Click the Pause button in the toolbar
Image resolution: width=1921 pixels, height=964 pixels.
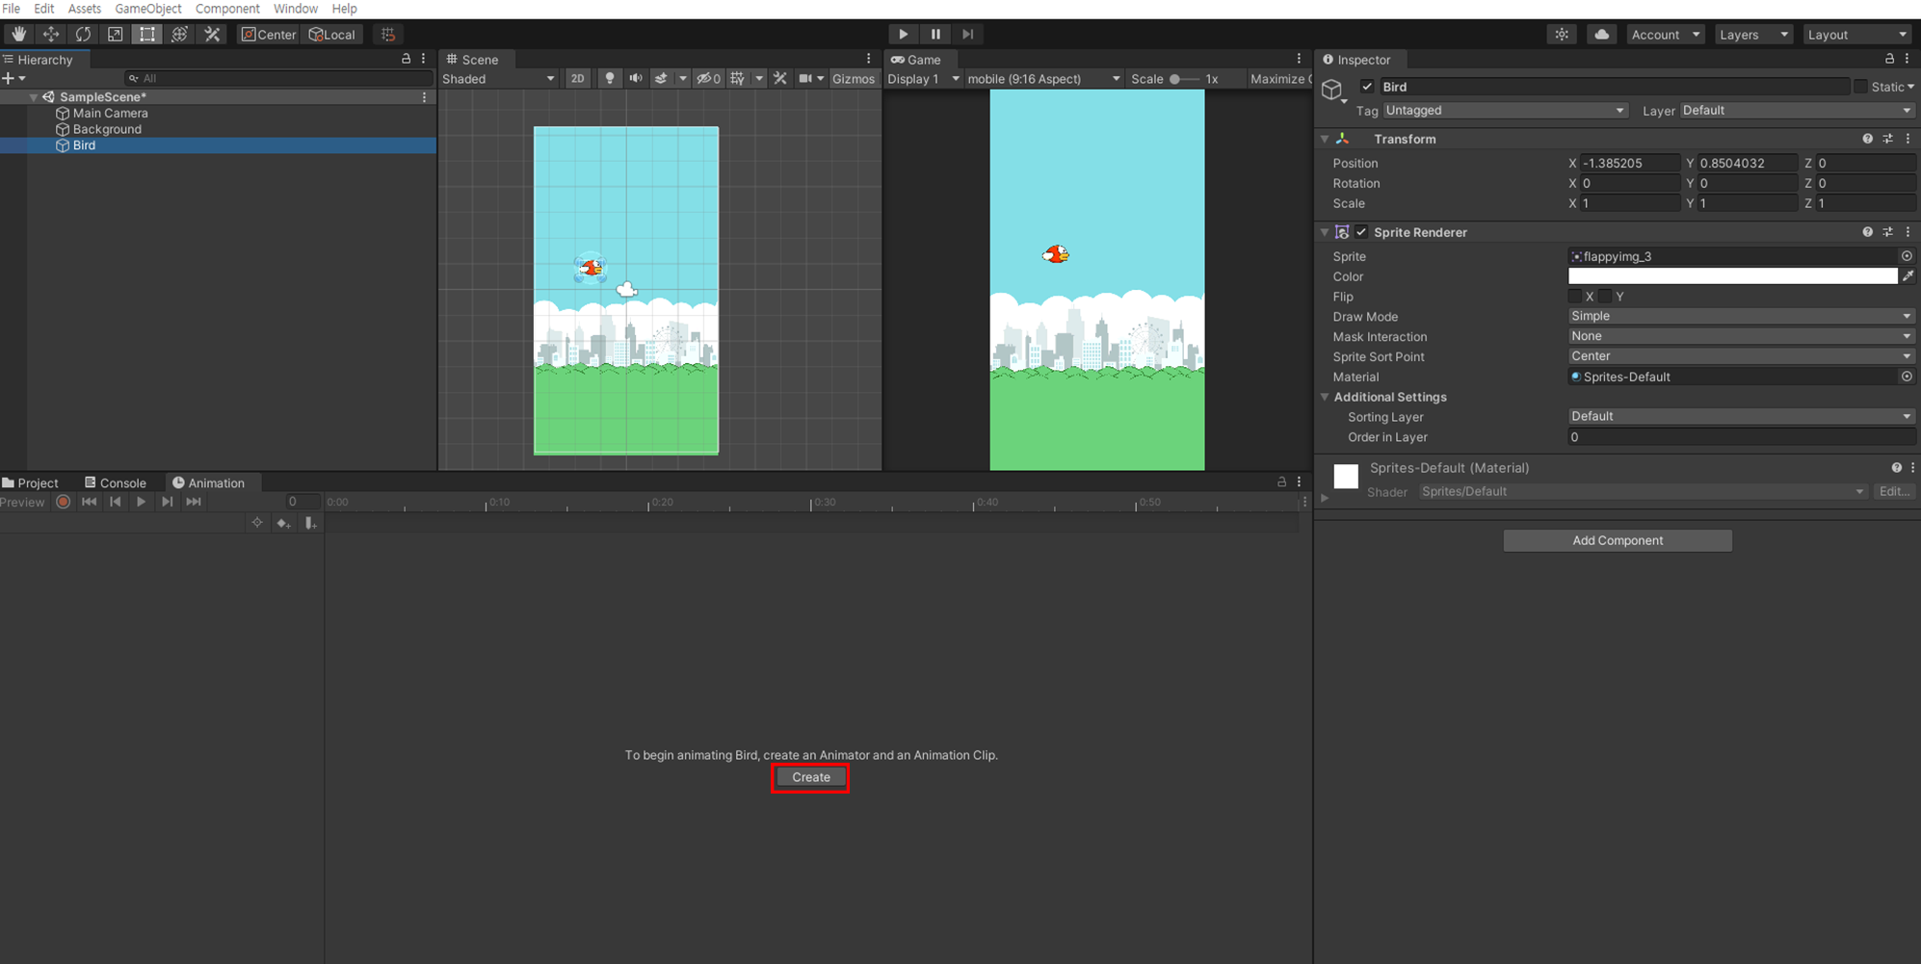tap(935, 34)
